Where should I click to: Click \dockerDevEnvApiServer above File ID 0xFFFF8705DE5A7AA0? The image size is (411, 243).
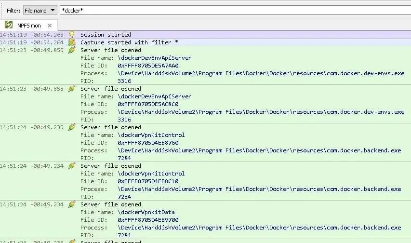pos(155,58)
